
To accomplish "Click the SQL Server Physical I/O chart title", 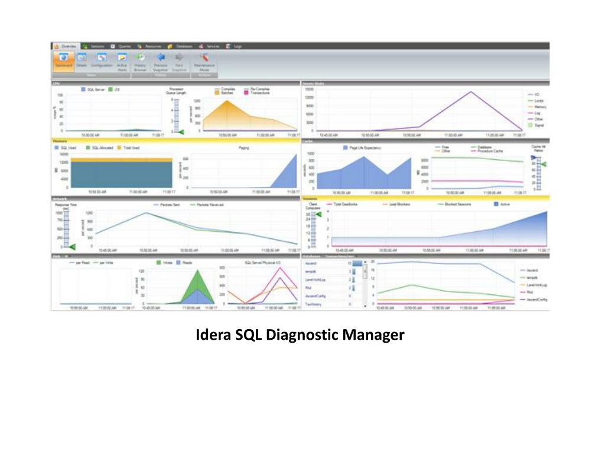I will [x=262, y=262].
